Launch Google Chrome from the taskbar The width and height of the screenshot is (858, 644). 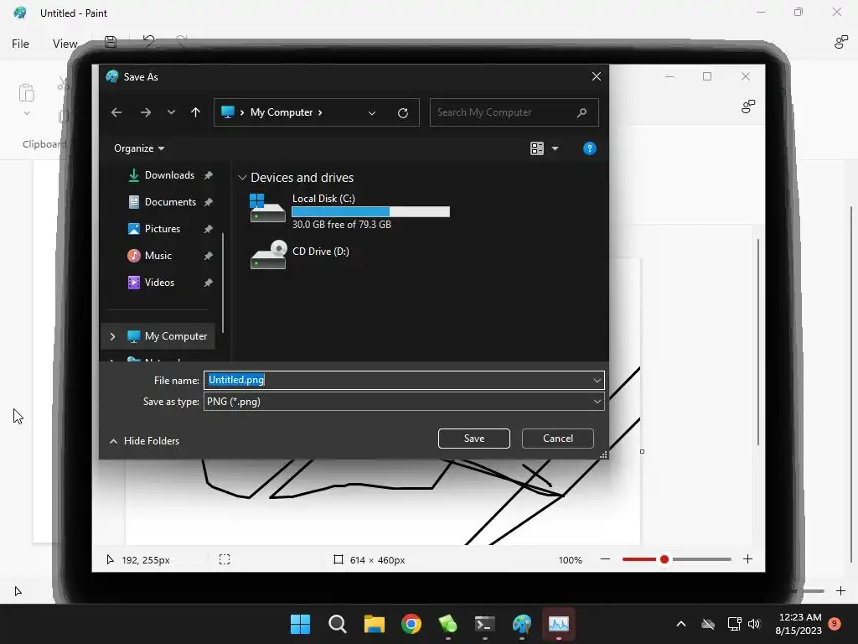click(x=411, y=624)
